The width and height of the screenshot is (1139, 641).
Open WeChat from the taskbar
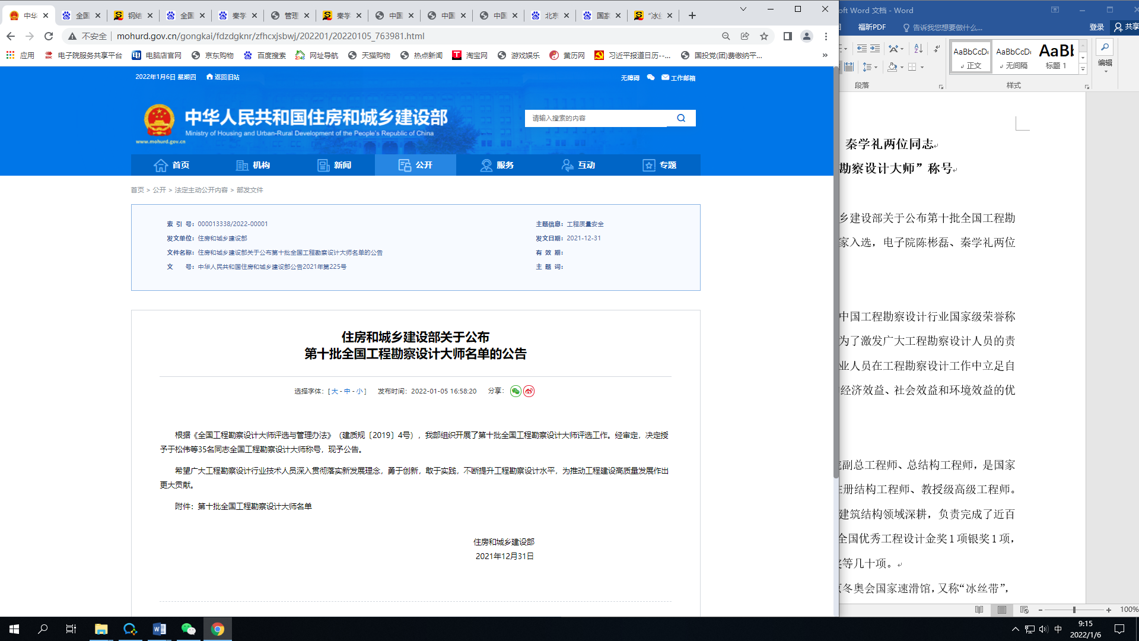(x=188, y=629)
